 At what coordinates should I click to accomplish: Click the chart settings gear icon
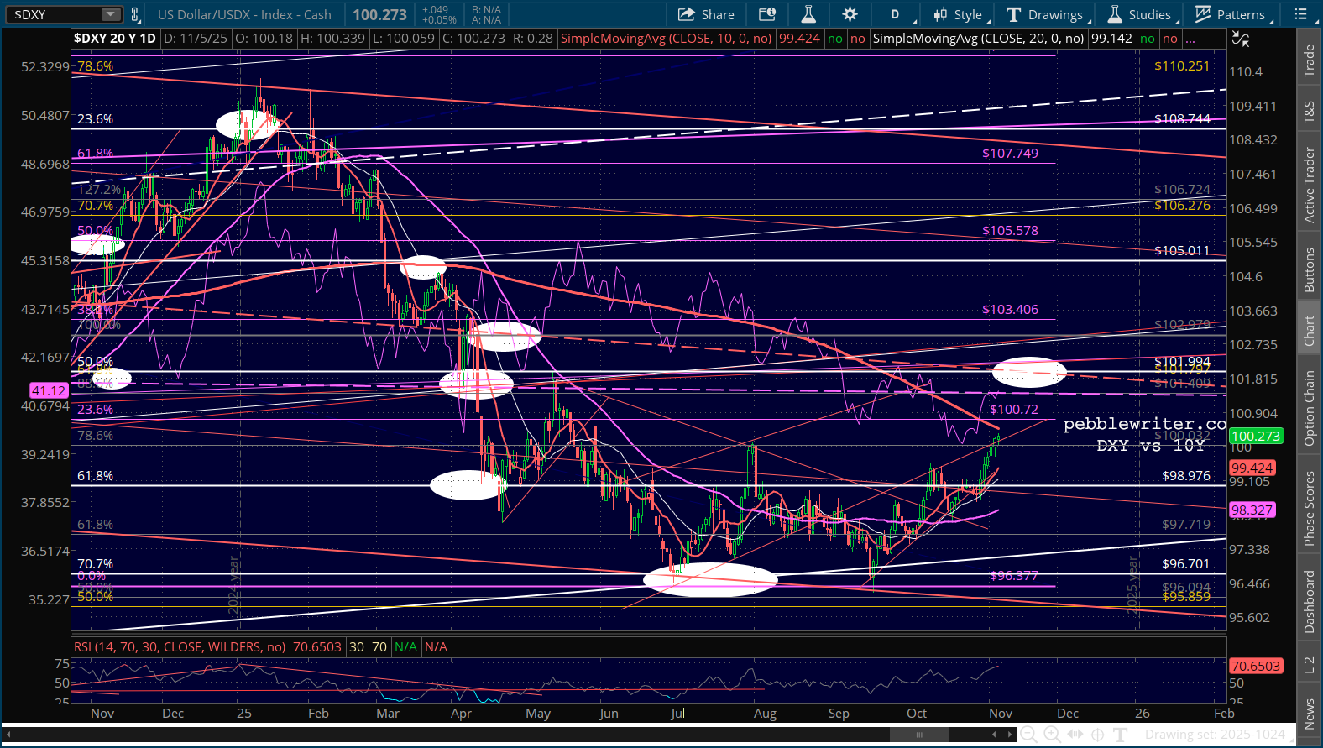[x=850, y=14]
